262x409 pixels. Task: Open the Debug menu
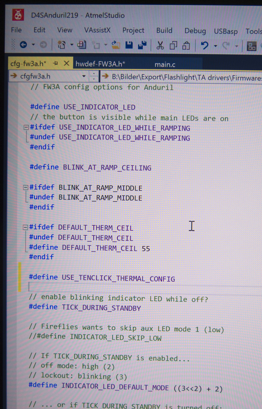pyautogui.click(x=195, y=31)
